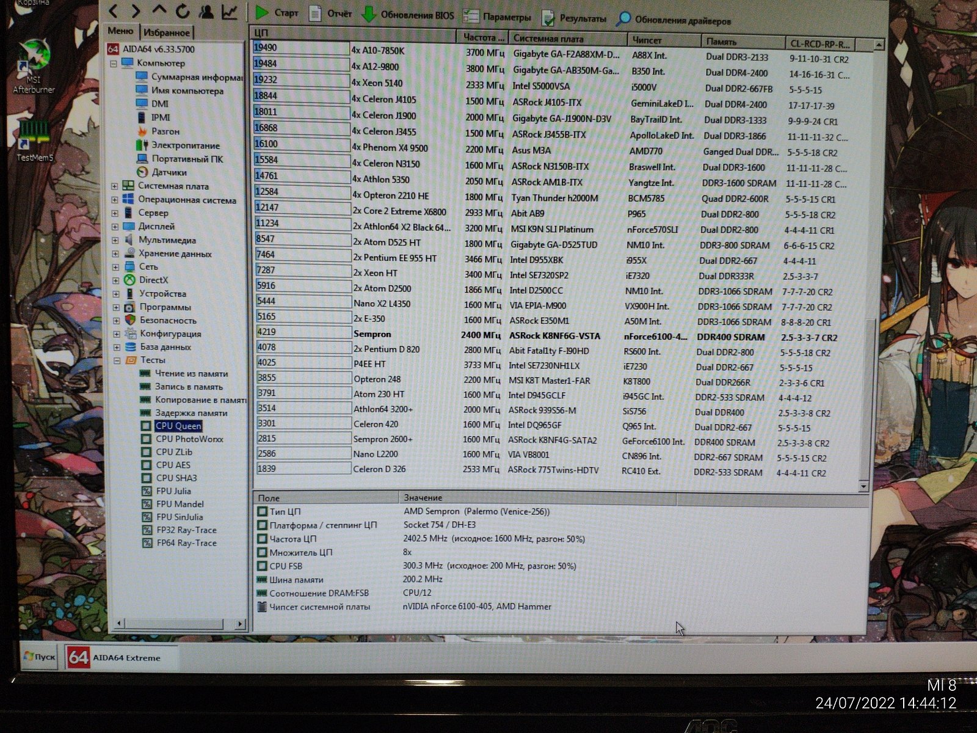Select Имя компьютера in the tree
Image resolution: width=977 pixels, height=733 pixels.
tap(180, 90)
